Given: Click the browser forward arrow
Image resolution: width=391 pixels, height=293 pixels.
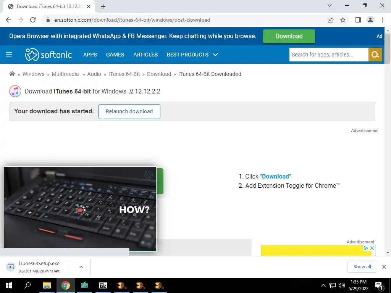Looking at the screenshot, I should coord(21,20).
